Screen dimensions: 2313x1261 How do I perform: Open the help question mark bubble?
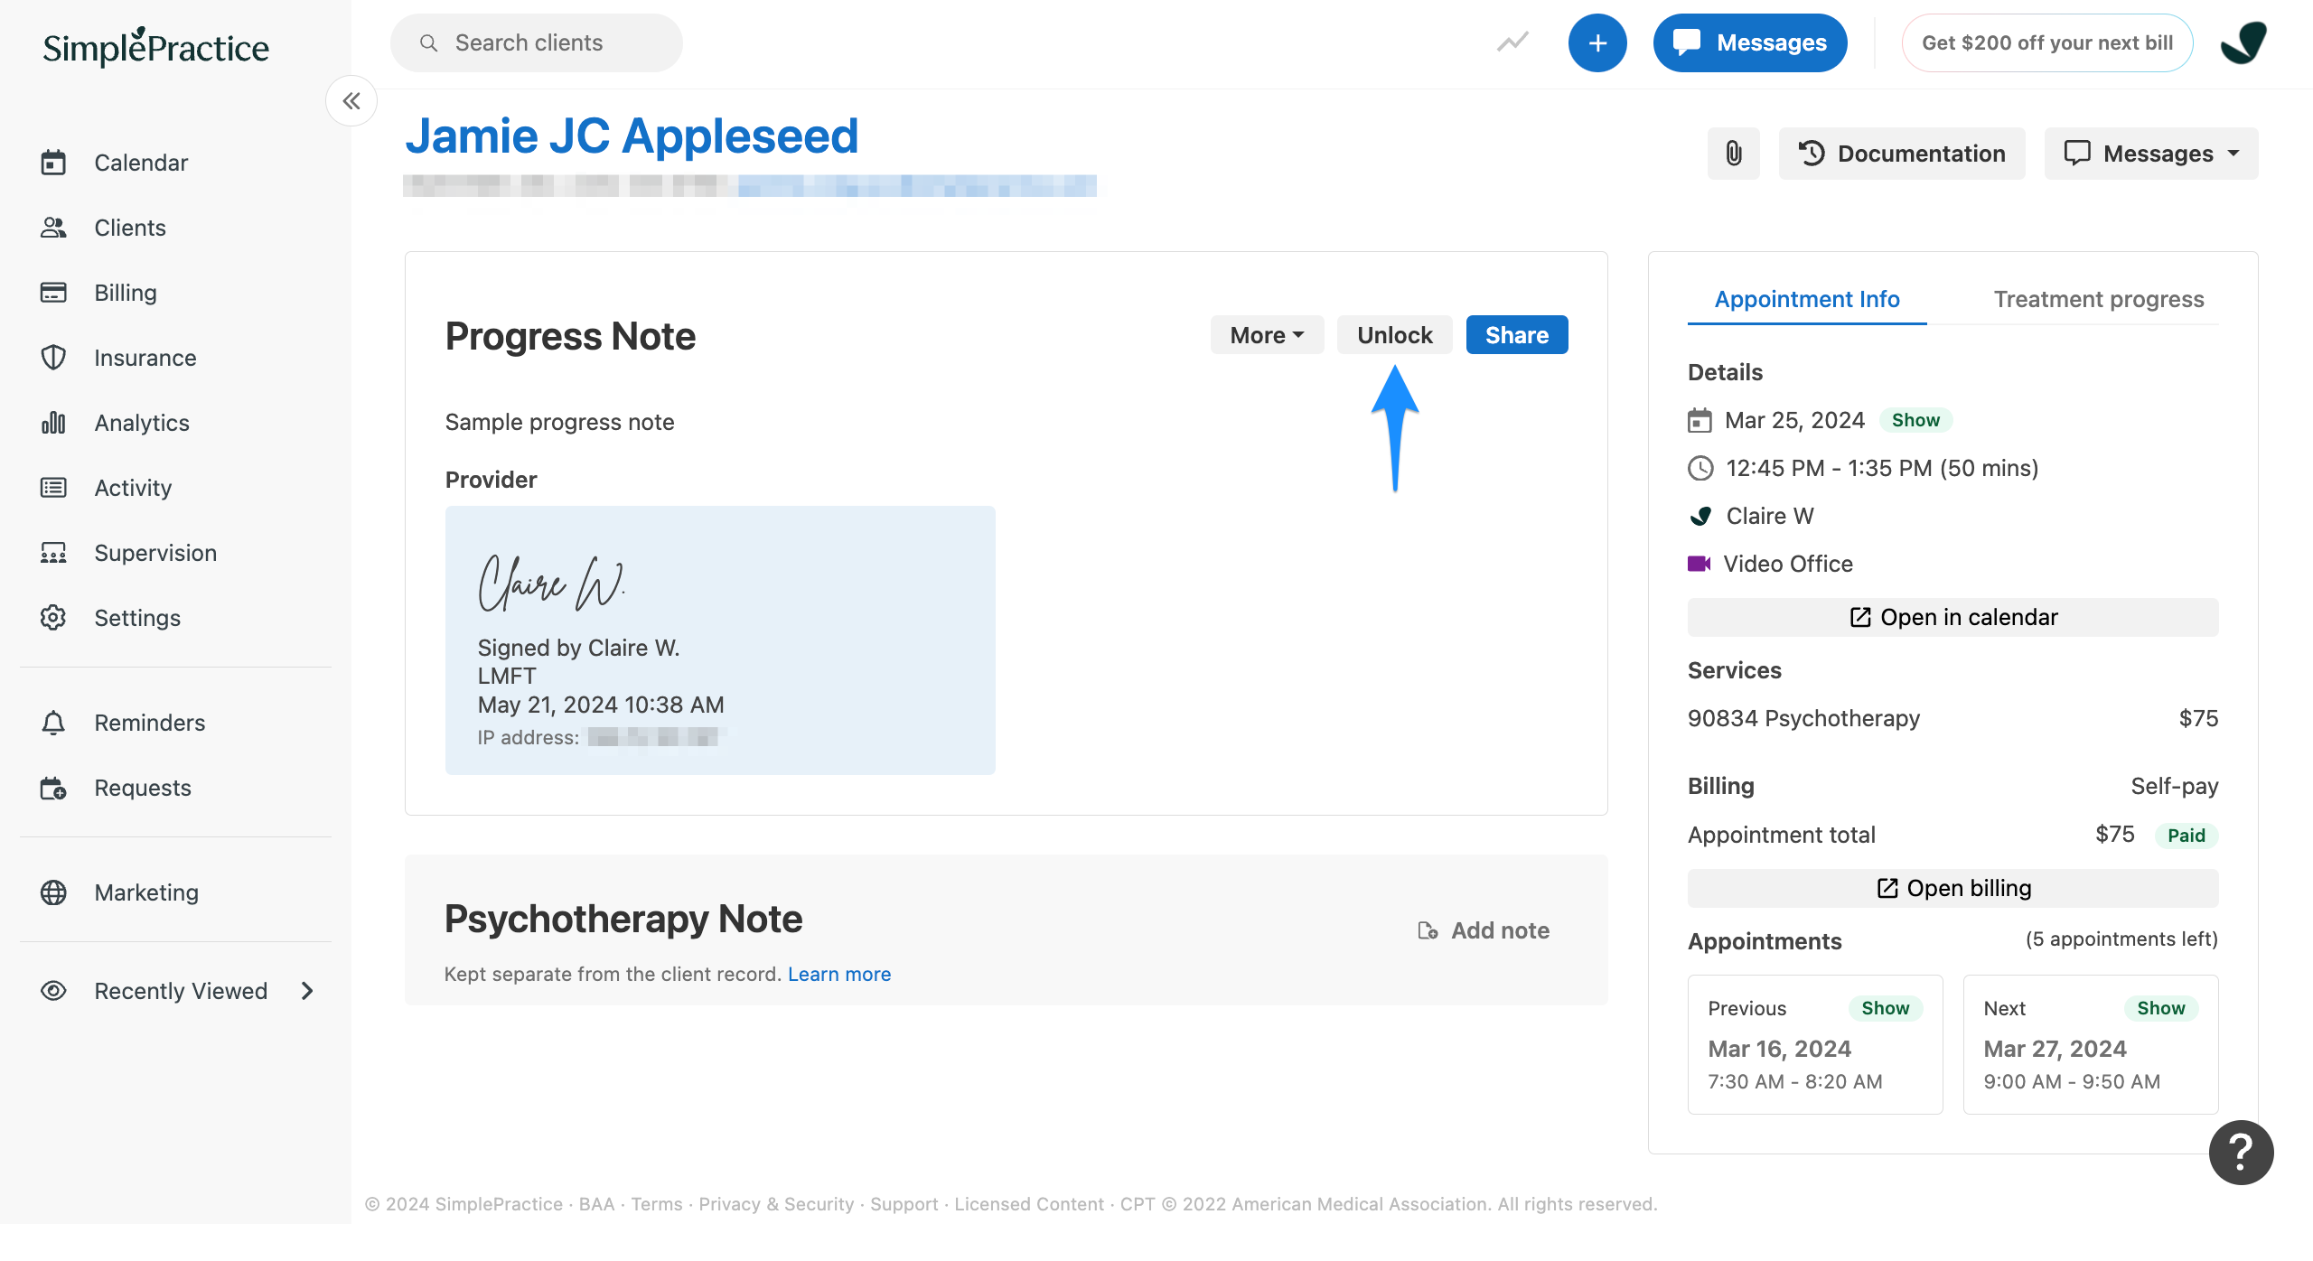(x=2241, y=1152)
